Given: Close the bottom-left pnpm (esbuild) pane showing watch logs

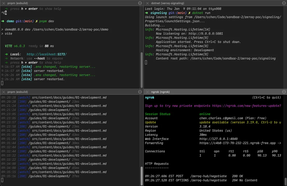Looking at the screenshot, I should (x=3, y=92).
